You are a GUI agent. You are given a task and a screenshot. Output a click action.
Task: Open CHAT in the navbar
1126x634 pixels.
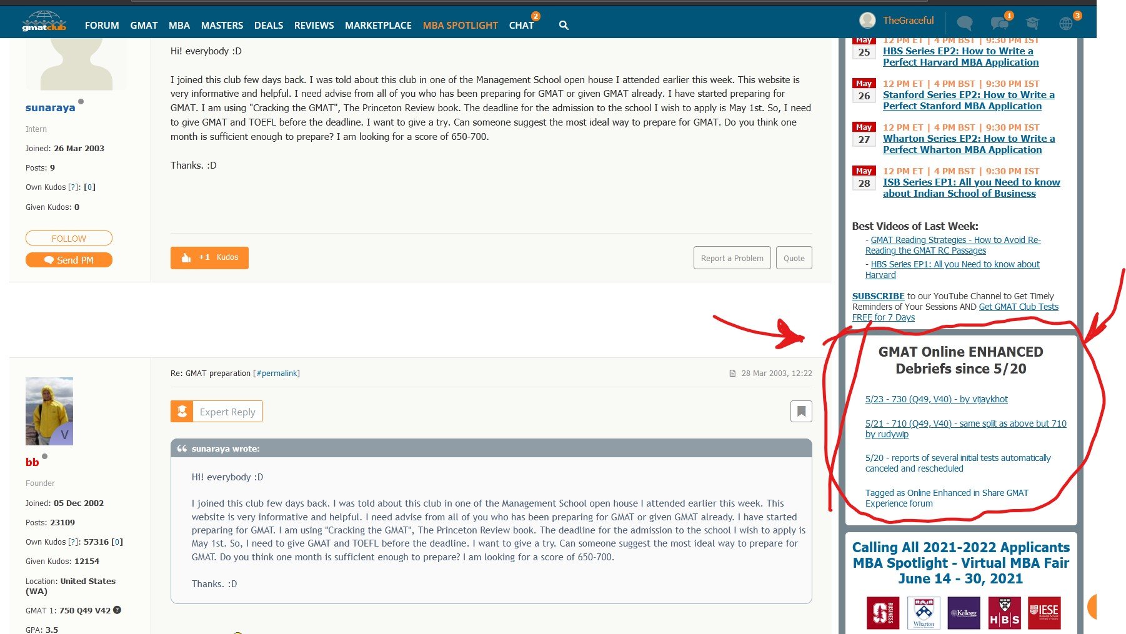pos(522,26)
